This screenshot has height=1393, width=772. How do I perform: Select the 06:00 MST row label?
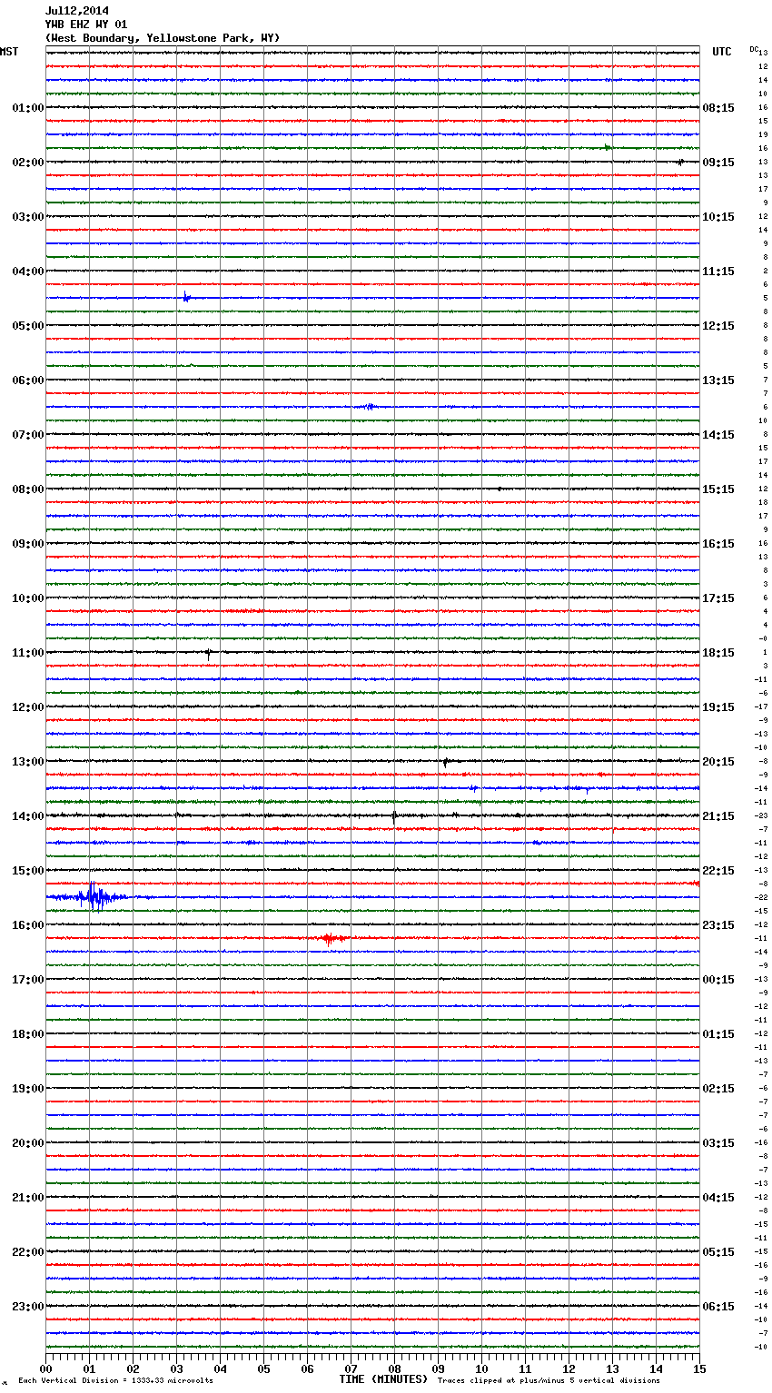point(28,380)
